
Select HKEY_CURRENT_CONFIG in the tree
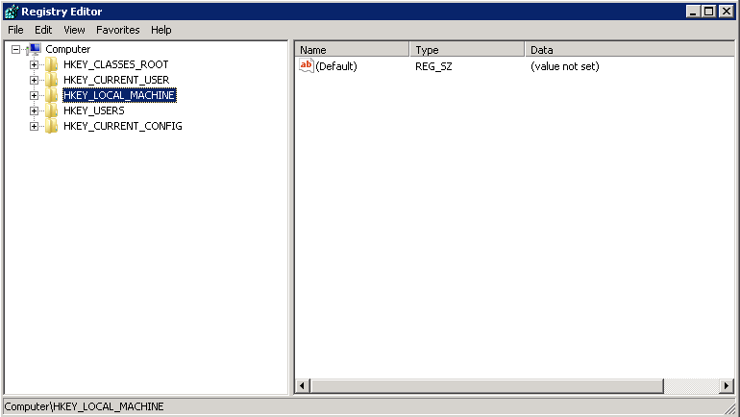pyautogui.click(x=123, y=126)
